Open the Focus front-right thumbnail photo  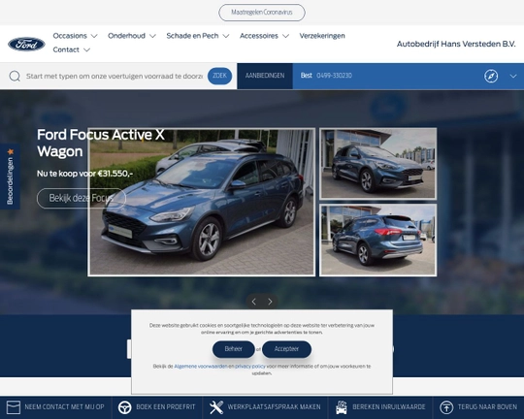pos(378,164)
